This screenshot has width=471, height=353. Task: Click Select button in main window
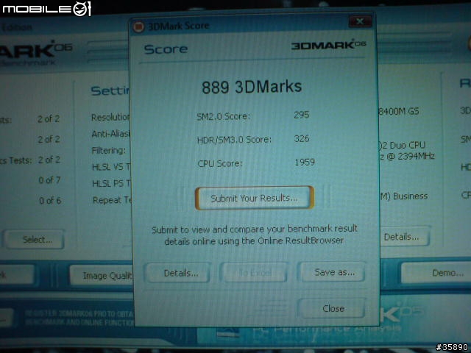[34, 240]
